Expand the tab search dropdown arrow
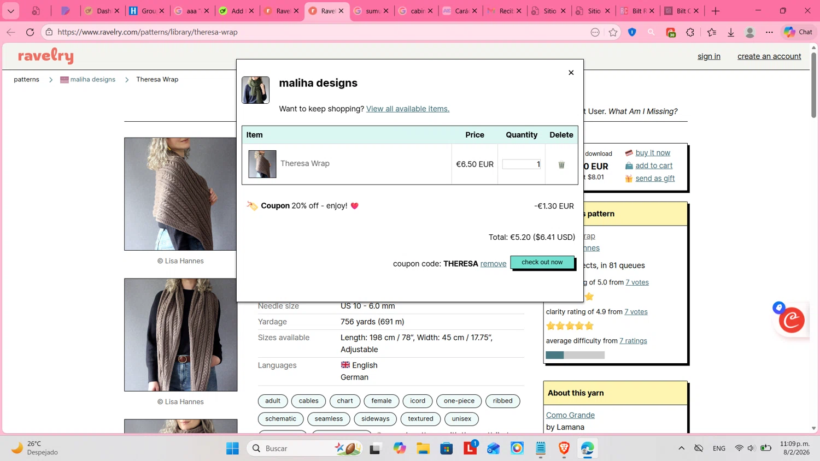Screen dimensions: 820x461 [x=11, y=11]
